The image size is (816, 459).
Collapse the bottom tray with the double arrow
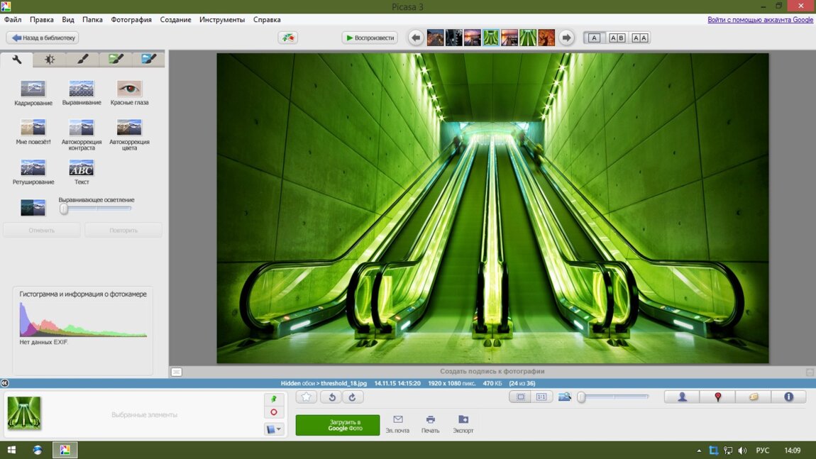pos(5,383)
